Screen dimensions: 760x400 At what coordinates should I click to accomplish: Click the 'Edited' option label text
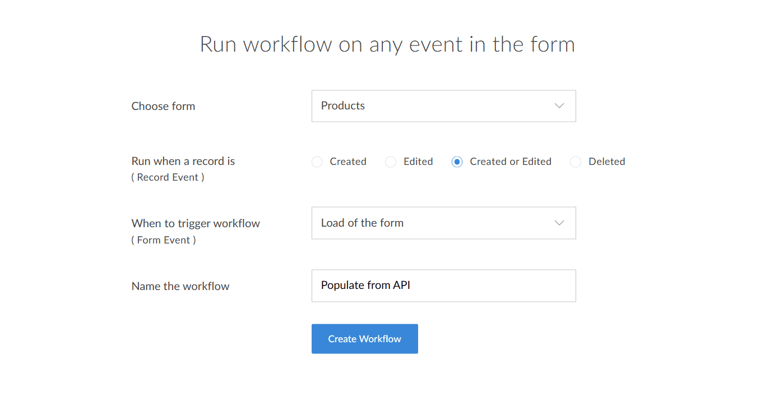click(418, 162)
